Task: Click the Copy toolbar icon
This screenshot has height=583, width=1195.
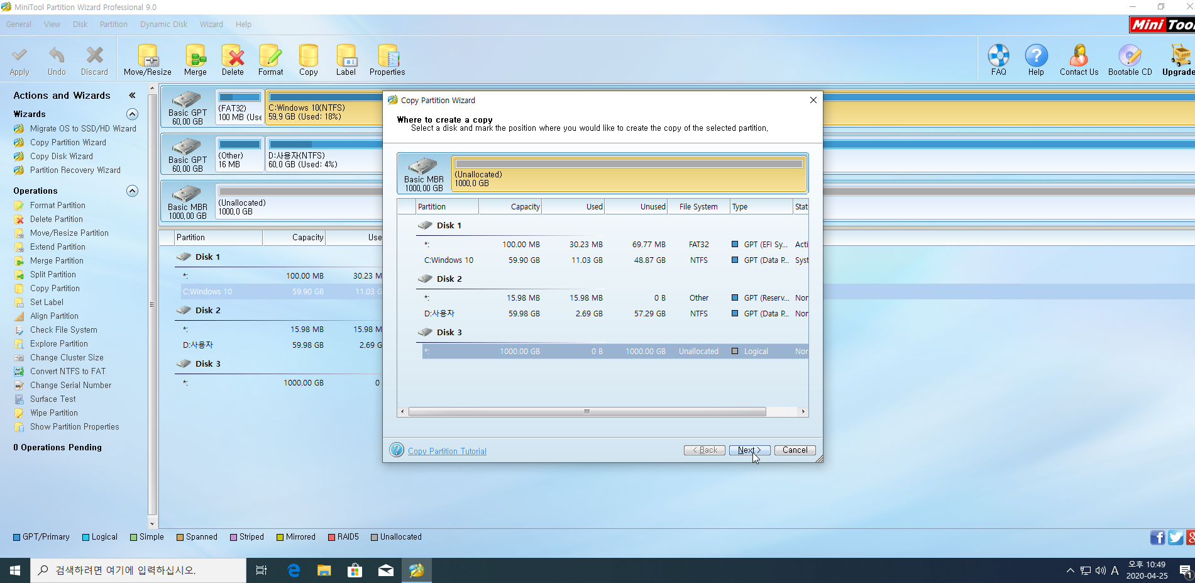Action: point(309,55)
